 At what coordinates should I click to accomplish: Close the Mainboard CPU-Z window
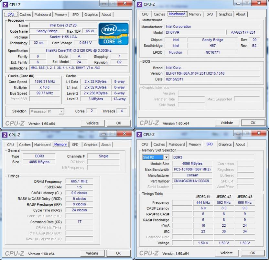259,3
